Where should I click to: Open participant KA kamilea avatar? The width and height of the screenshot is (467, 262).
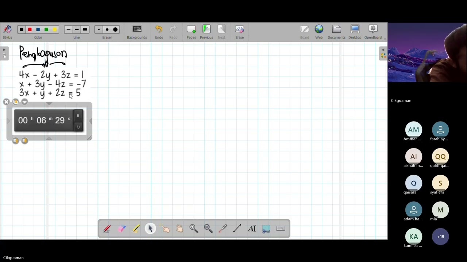[413, 237]
